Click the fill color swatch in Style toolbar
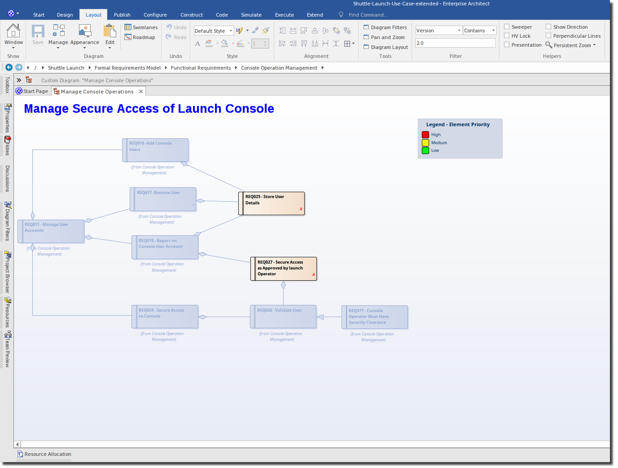The image size is (618, 468). click(224, 43)
